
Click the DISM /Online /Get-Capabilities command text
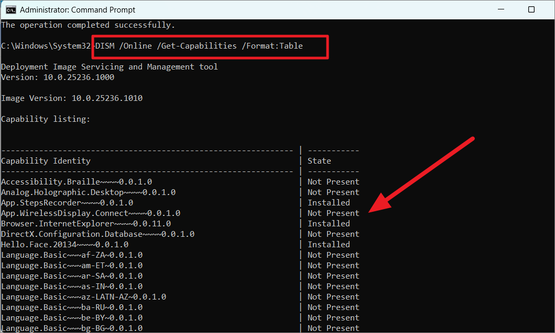(x=199, y=46)
